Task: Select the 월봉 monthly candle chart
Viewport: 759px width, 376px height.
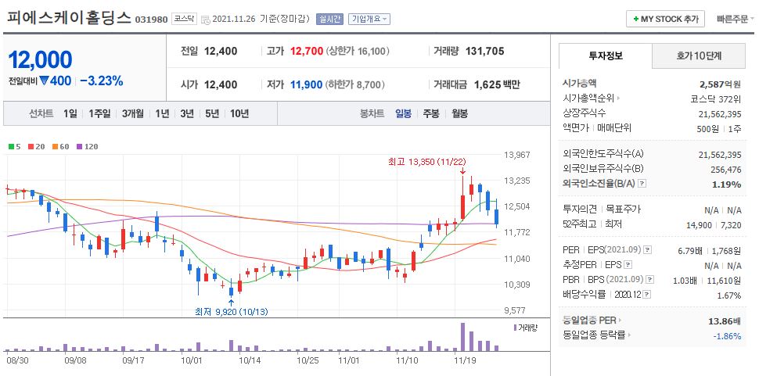Action: [459, 113]
